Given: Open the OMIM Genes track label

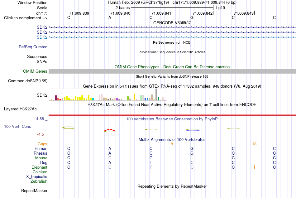Looking at the screenshot, I should (x=35, y=71).
